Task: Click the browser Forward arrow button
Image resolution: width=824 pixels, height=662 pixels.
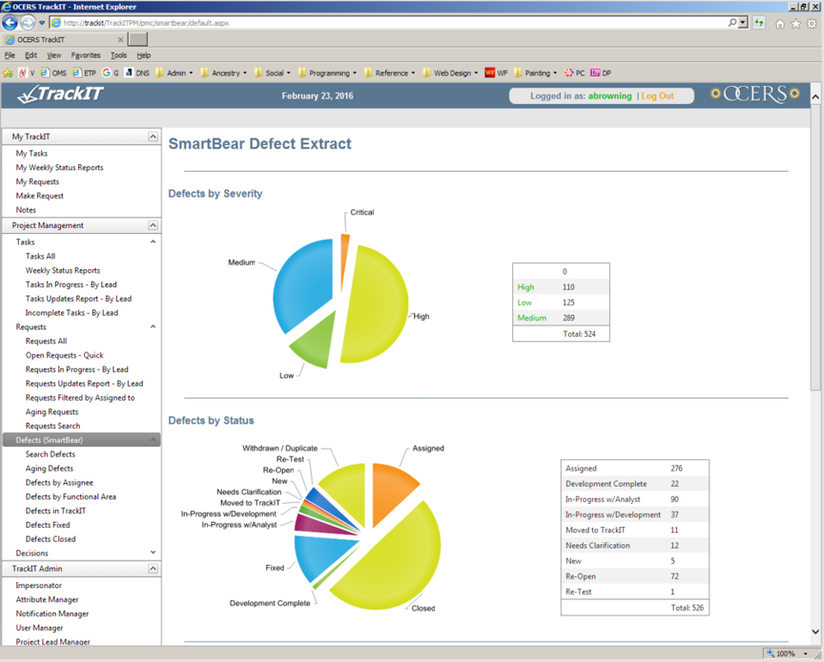Action: pos(27,22)
